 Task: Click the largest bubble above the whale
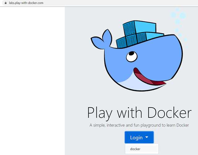[x=183, y=15]
